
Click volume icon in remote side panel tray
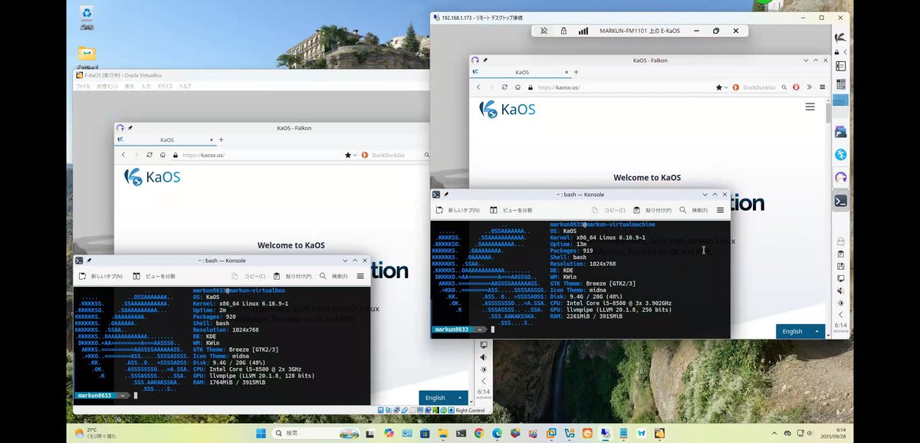(x=841, y=290)
